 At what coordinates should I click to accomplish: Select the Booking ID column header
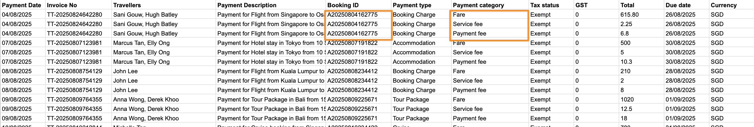point(358,5)
